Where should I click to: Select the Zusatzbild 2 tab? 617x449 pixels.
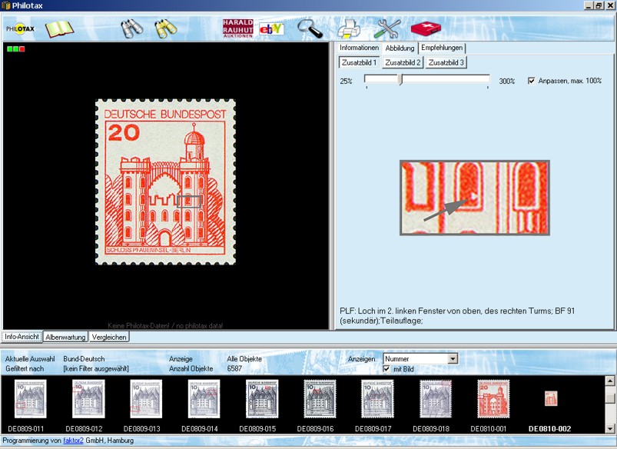pyautogui.click(x=403, y=62)
